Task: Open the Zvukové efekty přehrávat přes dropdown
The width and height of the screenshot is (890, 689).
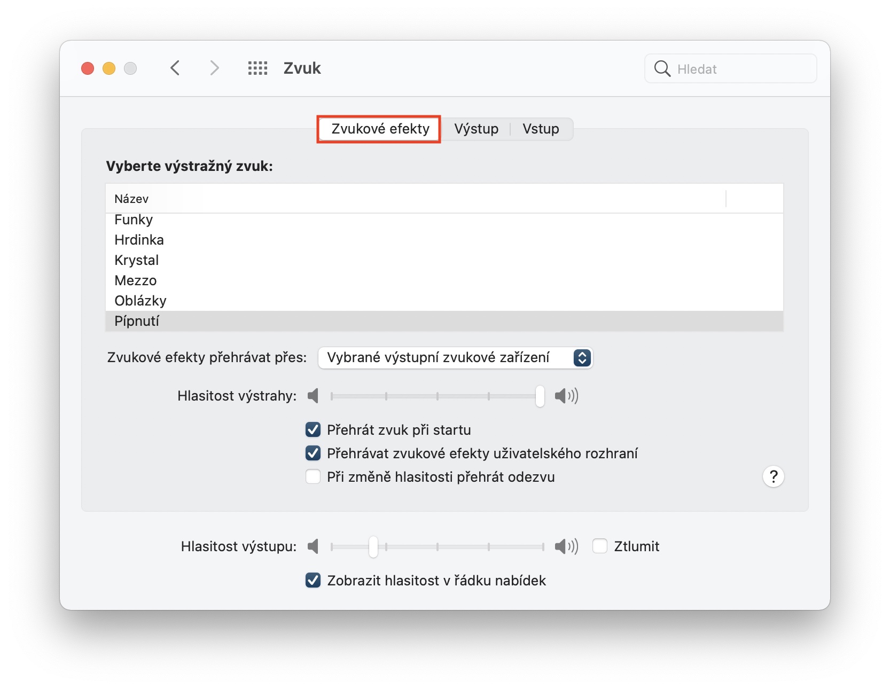Action: (455, 357)
